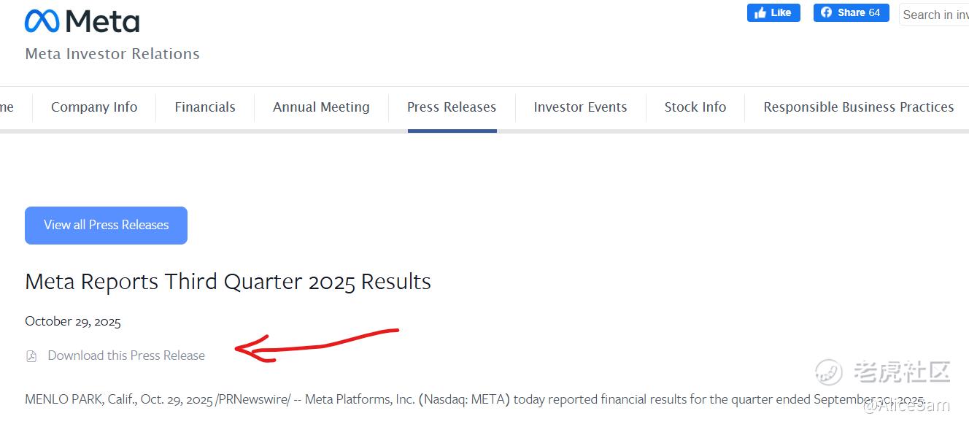
Task: Click the PDF document icon beside Download
Action: [x=31, y=356]
